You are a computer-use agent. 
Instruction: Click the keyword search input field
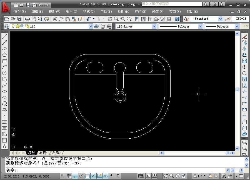click(x=172, y=4)
